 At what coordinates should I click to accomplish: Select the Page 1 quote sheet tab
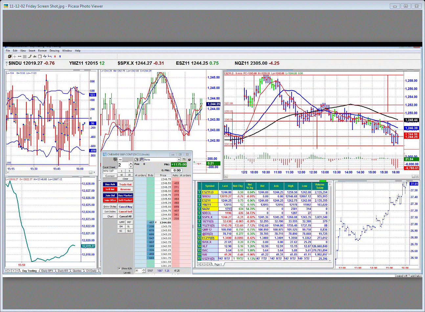click(x=218, y=264)
